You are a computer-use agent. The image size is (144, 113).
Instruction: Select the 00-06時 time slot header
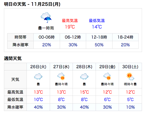pyautogui.click(x=47, y=37)
